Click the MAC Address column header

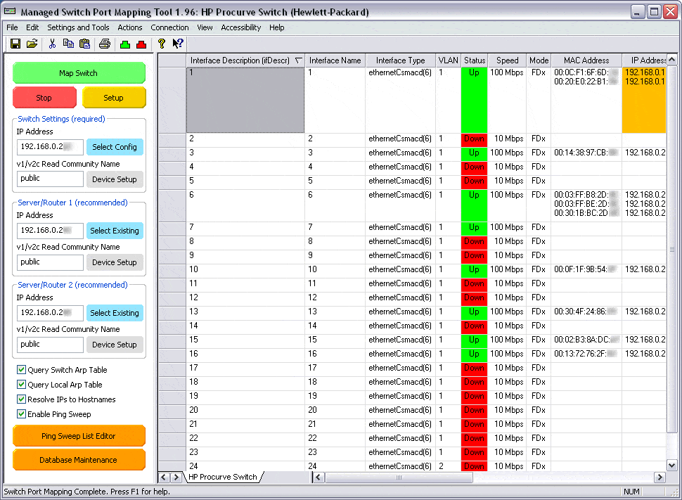pos(586,60)
